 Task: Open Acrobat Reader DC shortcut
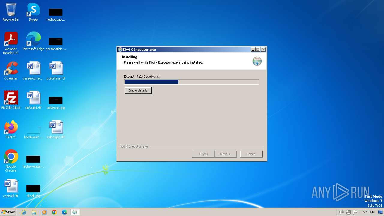point(11,43)
